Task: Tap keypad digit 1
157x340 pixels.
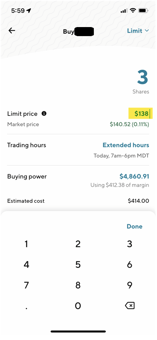Action: click(x=26, y=244)
